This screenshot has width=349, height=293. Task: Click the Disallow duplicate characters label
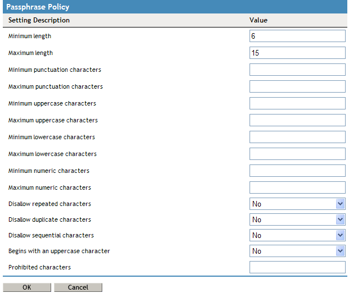pos(49,219)
